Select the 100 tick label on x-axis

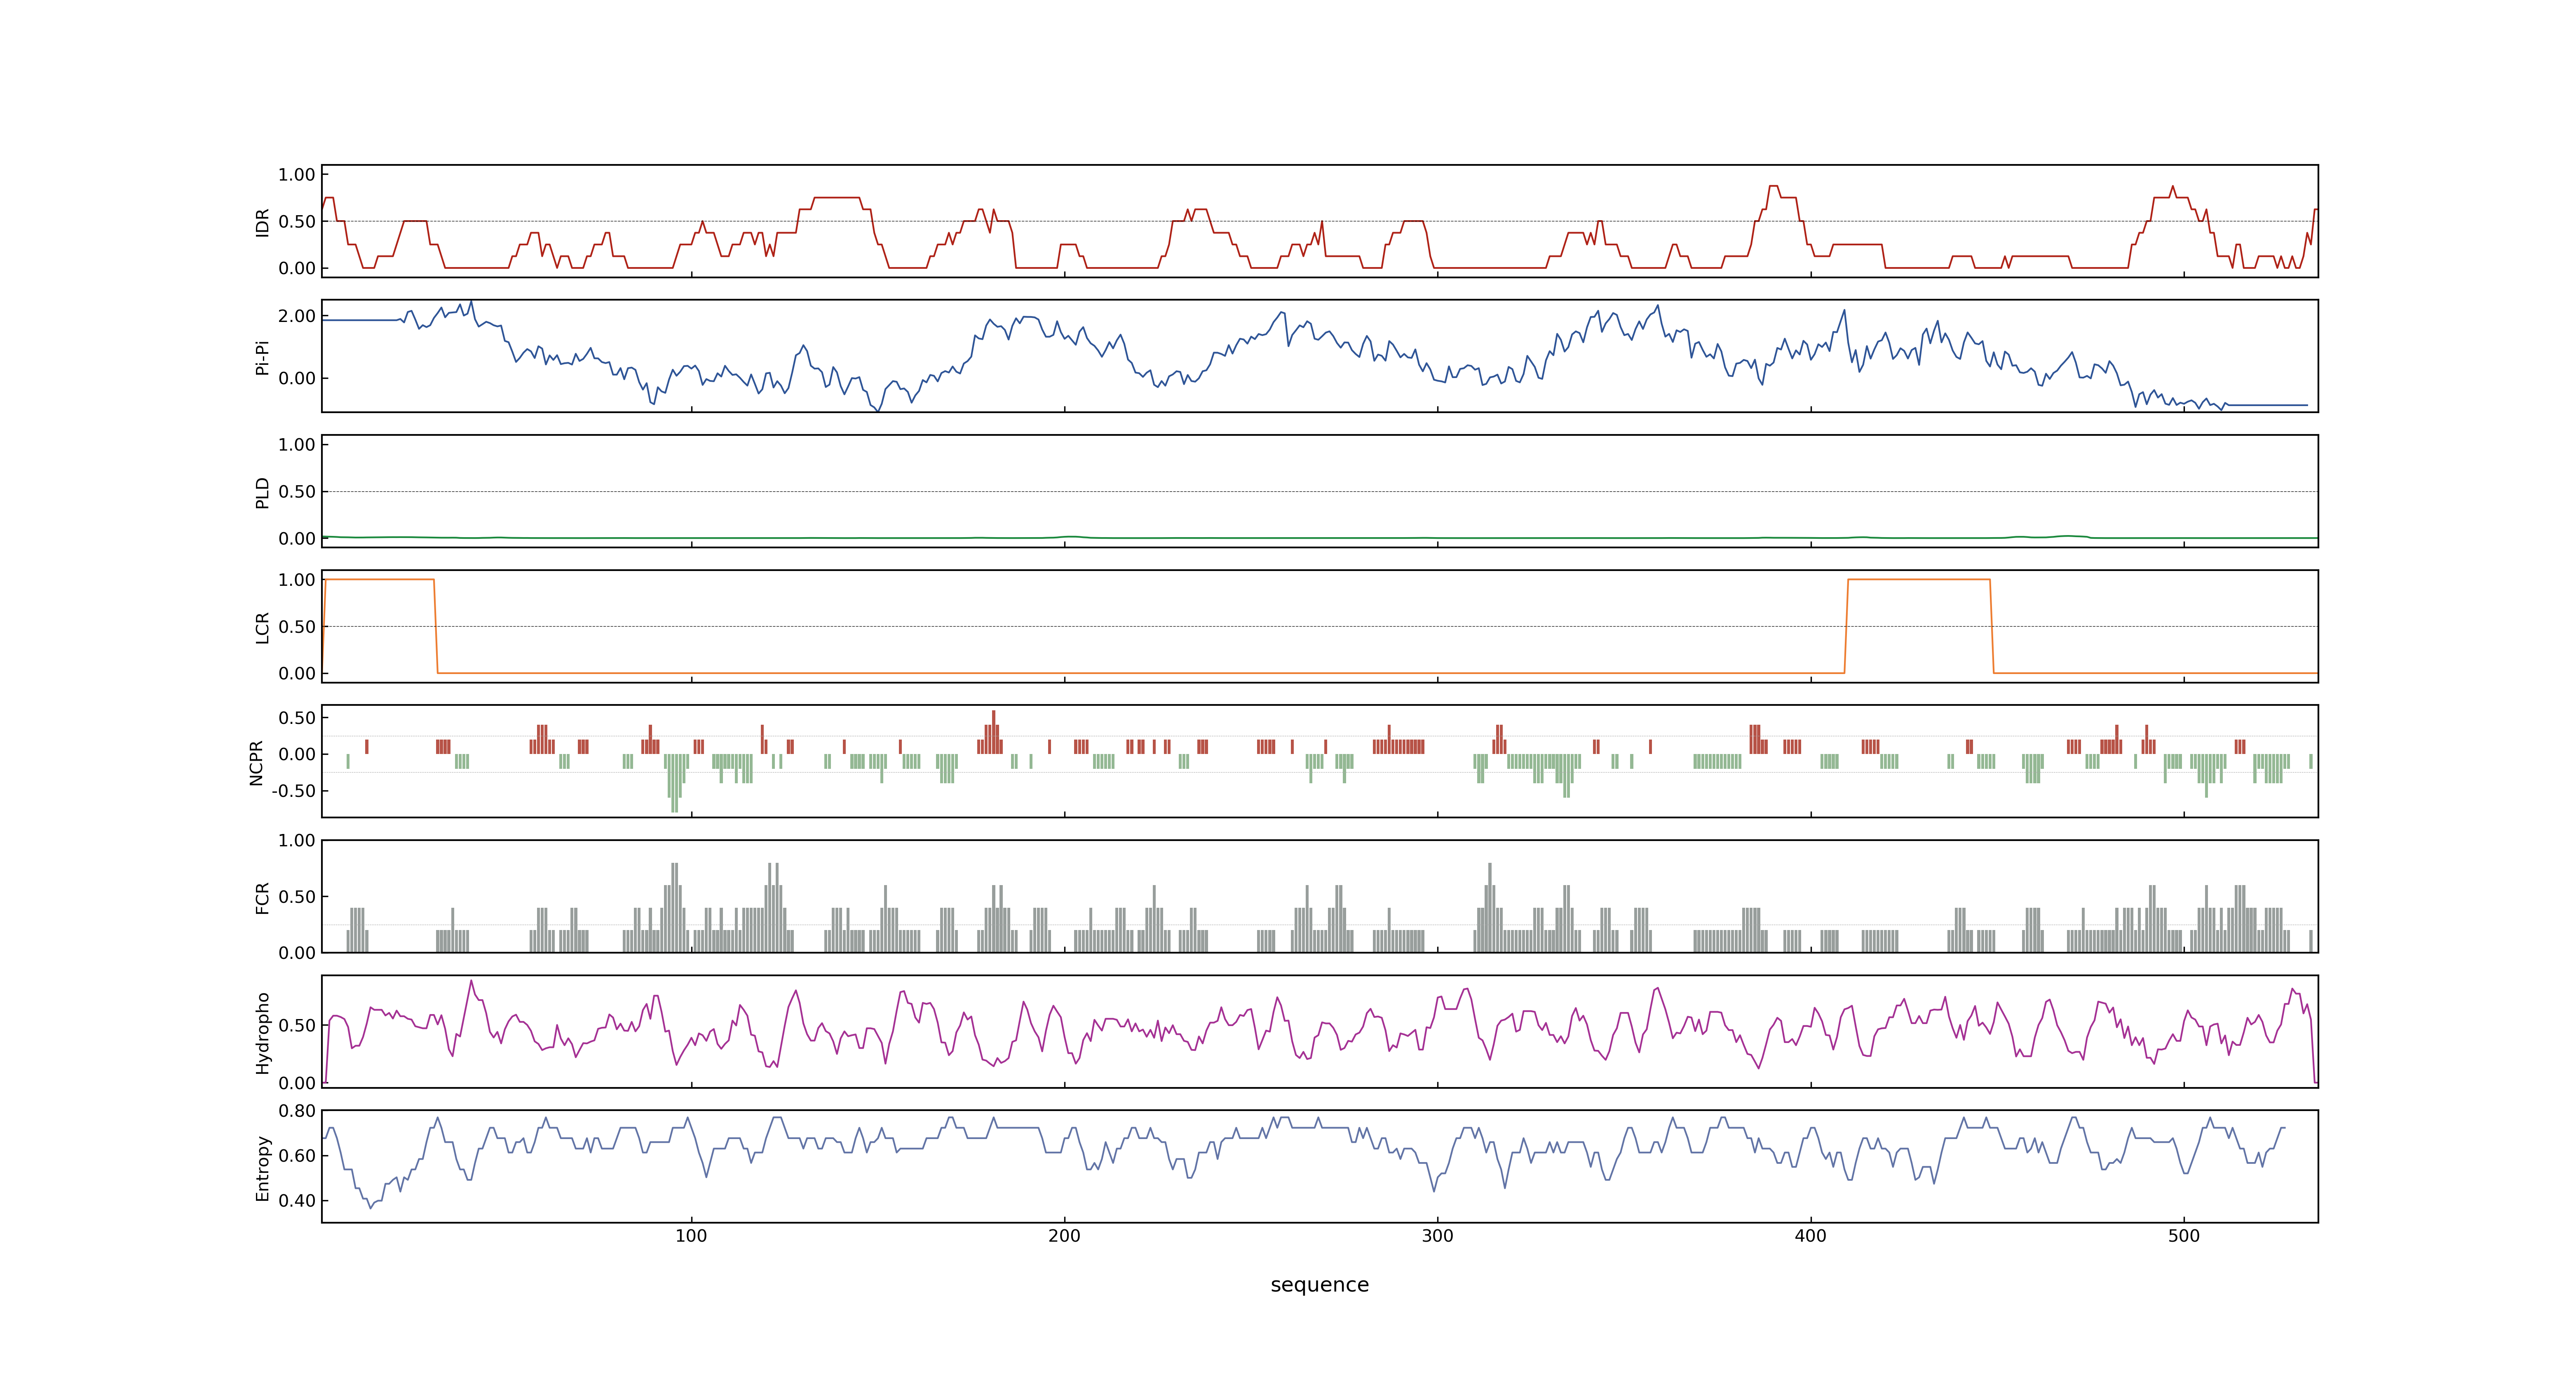[691, 1236]
